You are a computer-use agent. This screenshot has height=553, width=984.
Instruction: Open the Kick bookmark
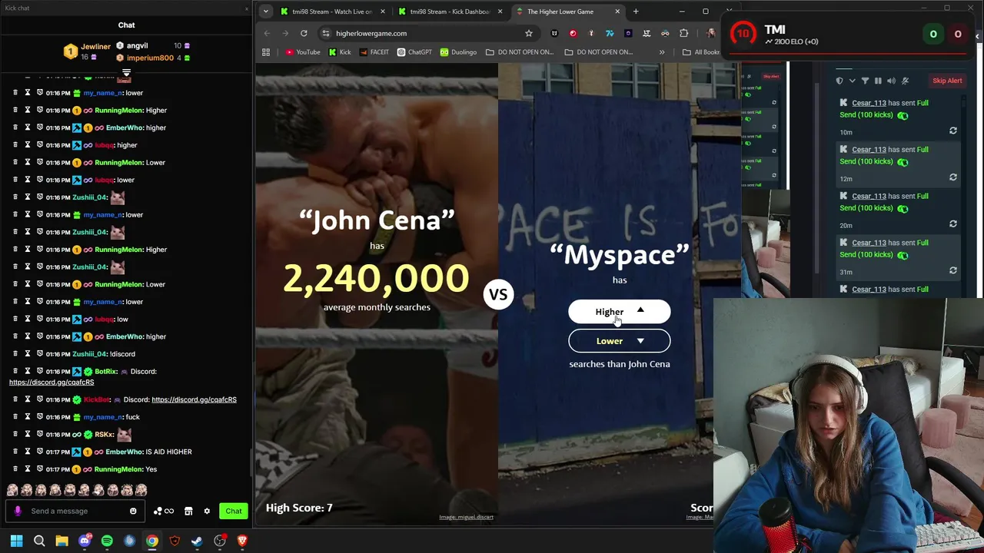click(x=340, y=52)
